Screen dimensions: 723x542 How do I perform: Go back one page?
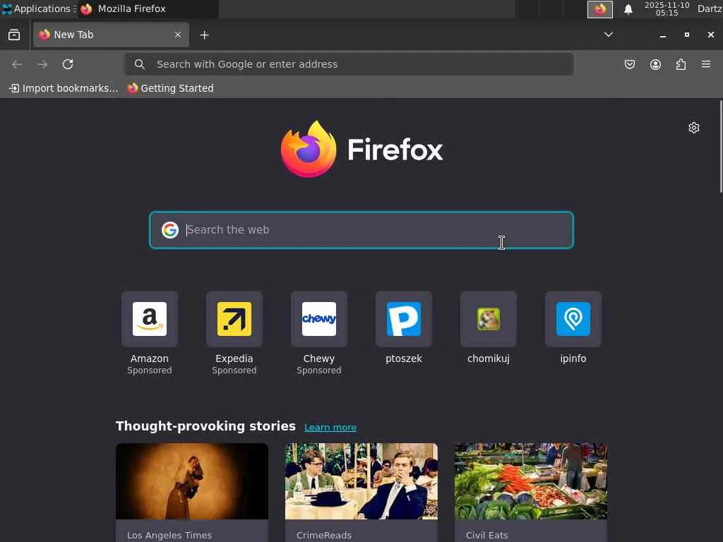(17, 64)
